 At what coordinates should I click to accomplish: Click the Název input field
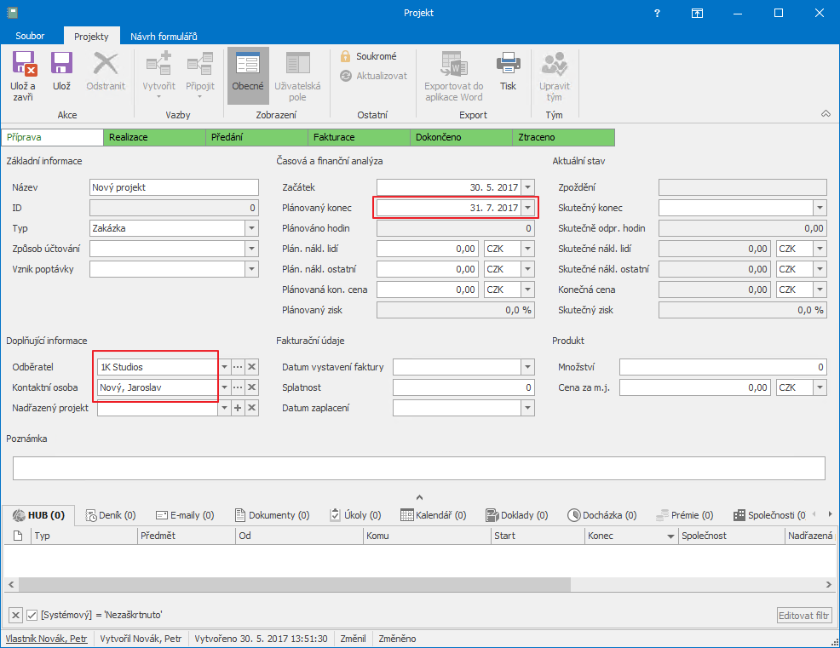point(174,187)
